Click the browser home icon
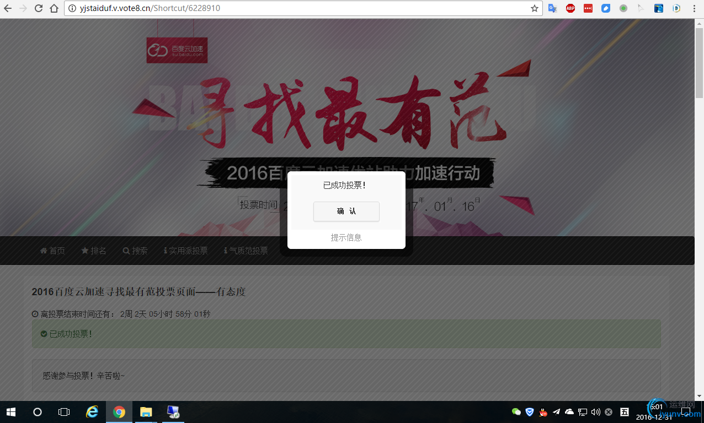Viewport: 704px width, 423px height. pyautogui.click(x=54, y=8)
